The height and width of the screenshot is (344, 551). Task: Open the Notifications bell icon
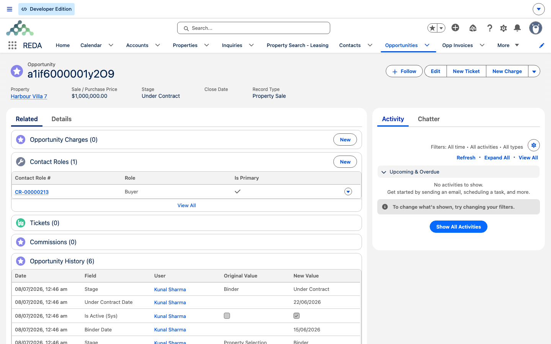tap(517, 28)
